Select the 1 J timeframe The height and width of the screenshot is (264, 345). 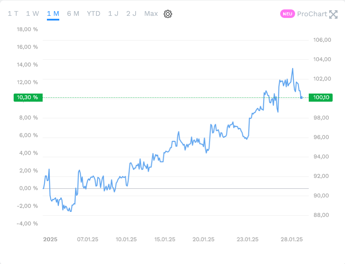[x=113, y=14]
